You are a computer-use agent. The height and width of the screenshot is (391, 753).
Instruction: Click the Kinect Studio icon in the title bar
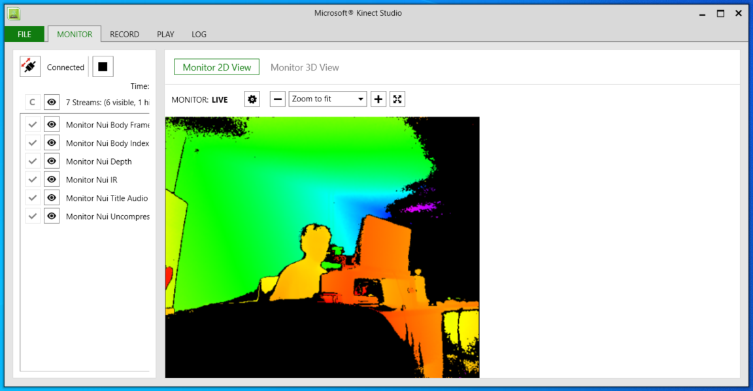tap(13, 12)
